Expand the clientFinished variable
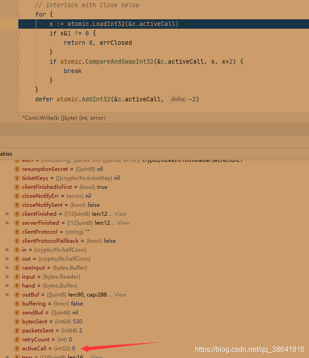The height and width of the screenshot is (358, 309). 8,214
